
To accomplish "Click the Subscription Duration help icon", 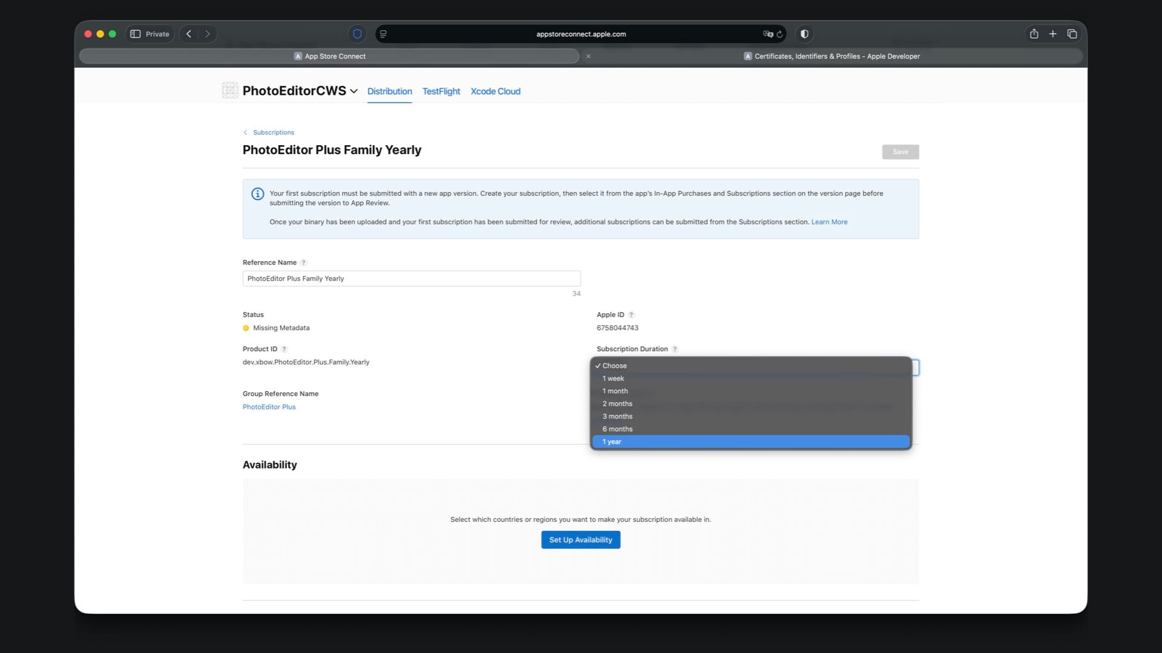I will coord(675,349).
